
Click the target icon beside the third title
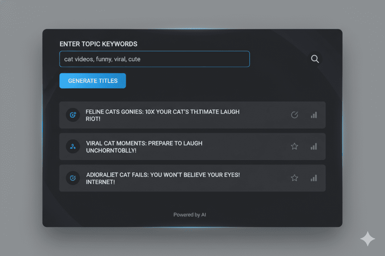pos(73,178)
